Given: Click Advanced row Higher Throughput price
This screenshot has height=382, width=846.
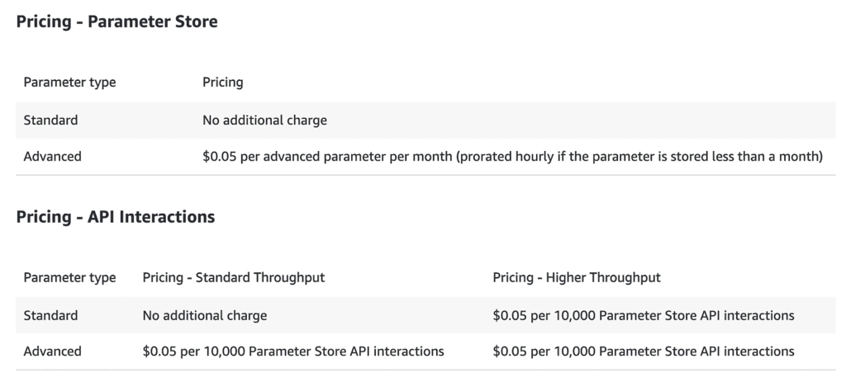Looking at the screenshot, I should (644, 351).
